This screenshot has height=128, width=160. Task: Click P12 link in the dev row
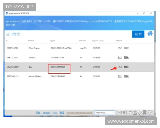(119, 67)
